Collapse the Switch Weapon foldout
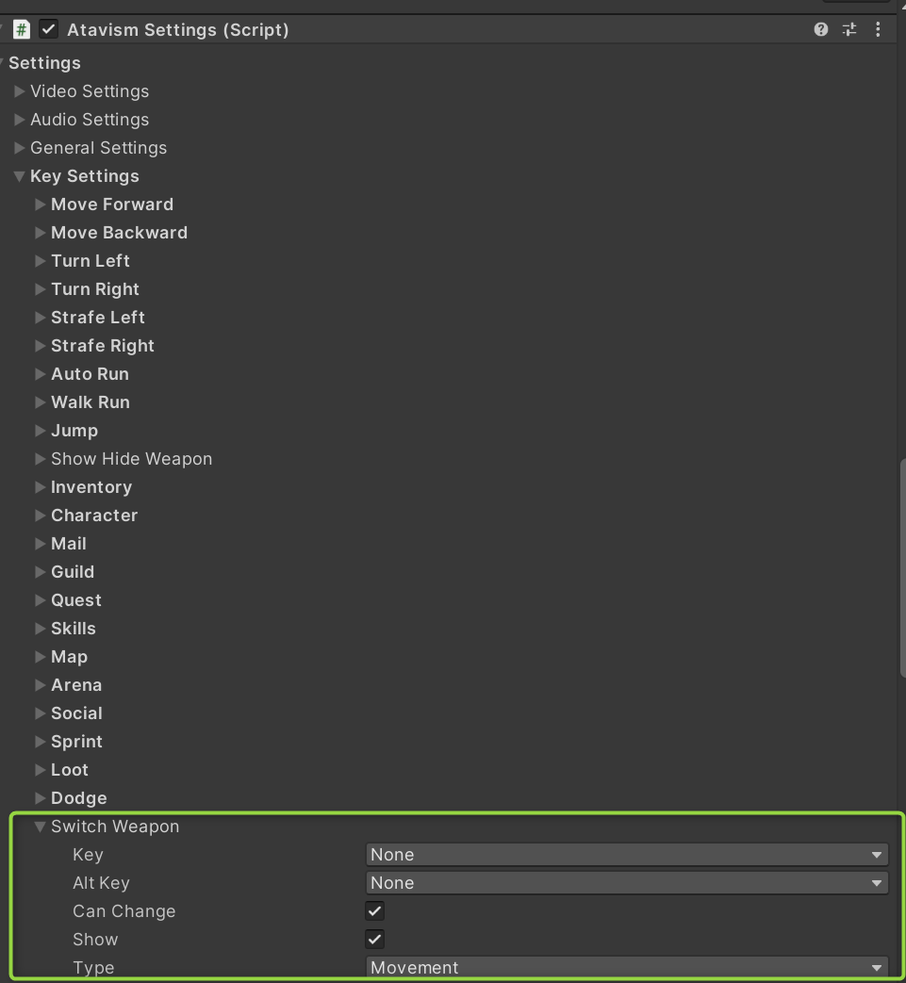 point(41,827)
